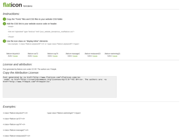Select the .flaticon-restaurant23 icon label
The image size is (182, 137).
(x=92, y=53)
